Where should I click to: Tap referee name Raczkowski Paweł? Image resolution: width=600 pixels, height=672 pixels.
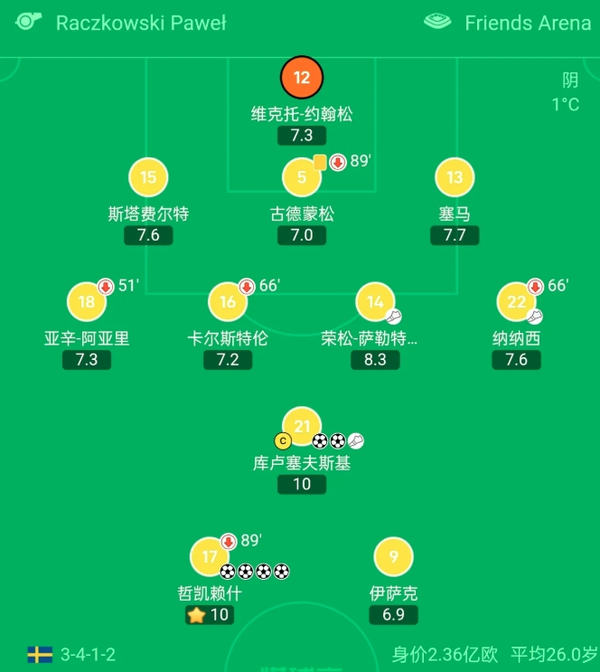(x=141, y=23)
